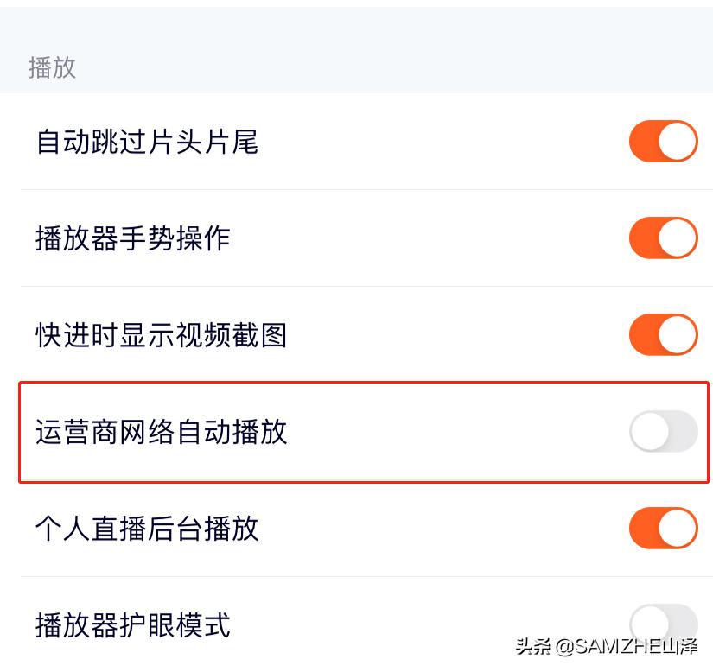The width and height of the screenshot is (713, 672).
Task: Tap the orange knob of the first toggle
Action: [x=678, y=141]
